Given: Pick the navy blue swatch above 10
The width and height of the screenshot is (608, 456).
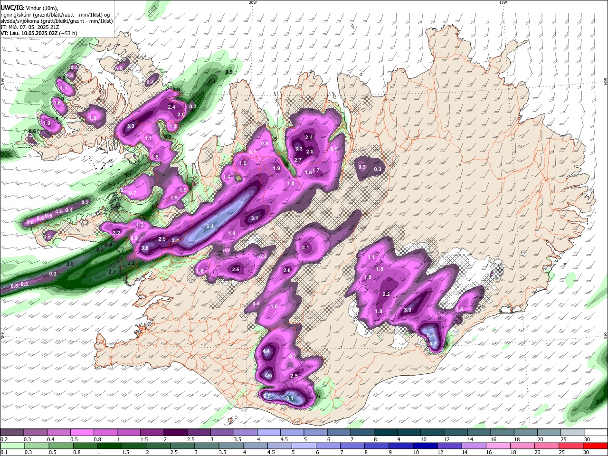Looking at the screenshot, I should [424, 446].
